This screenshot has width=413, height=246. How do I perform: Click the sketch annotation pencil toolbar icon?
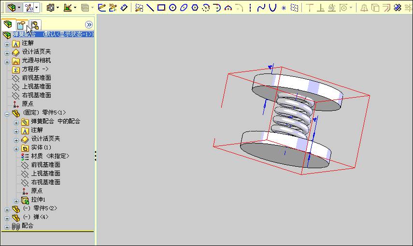(28, 7)
